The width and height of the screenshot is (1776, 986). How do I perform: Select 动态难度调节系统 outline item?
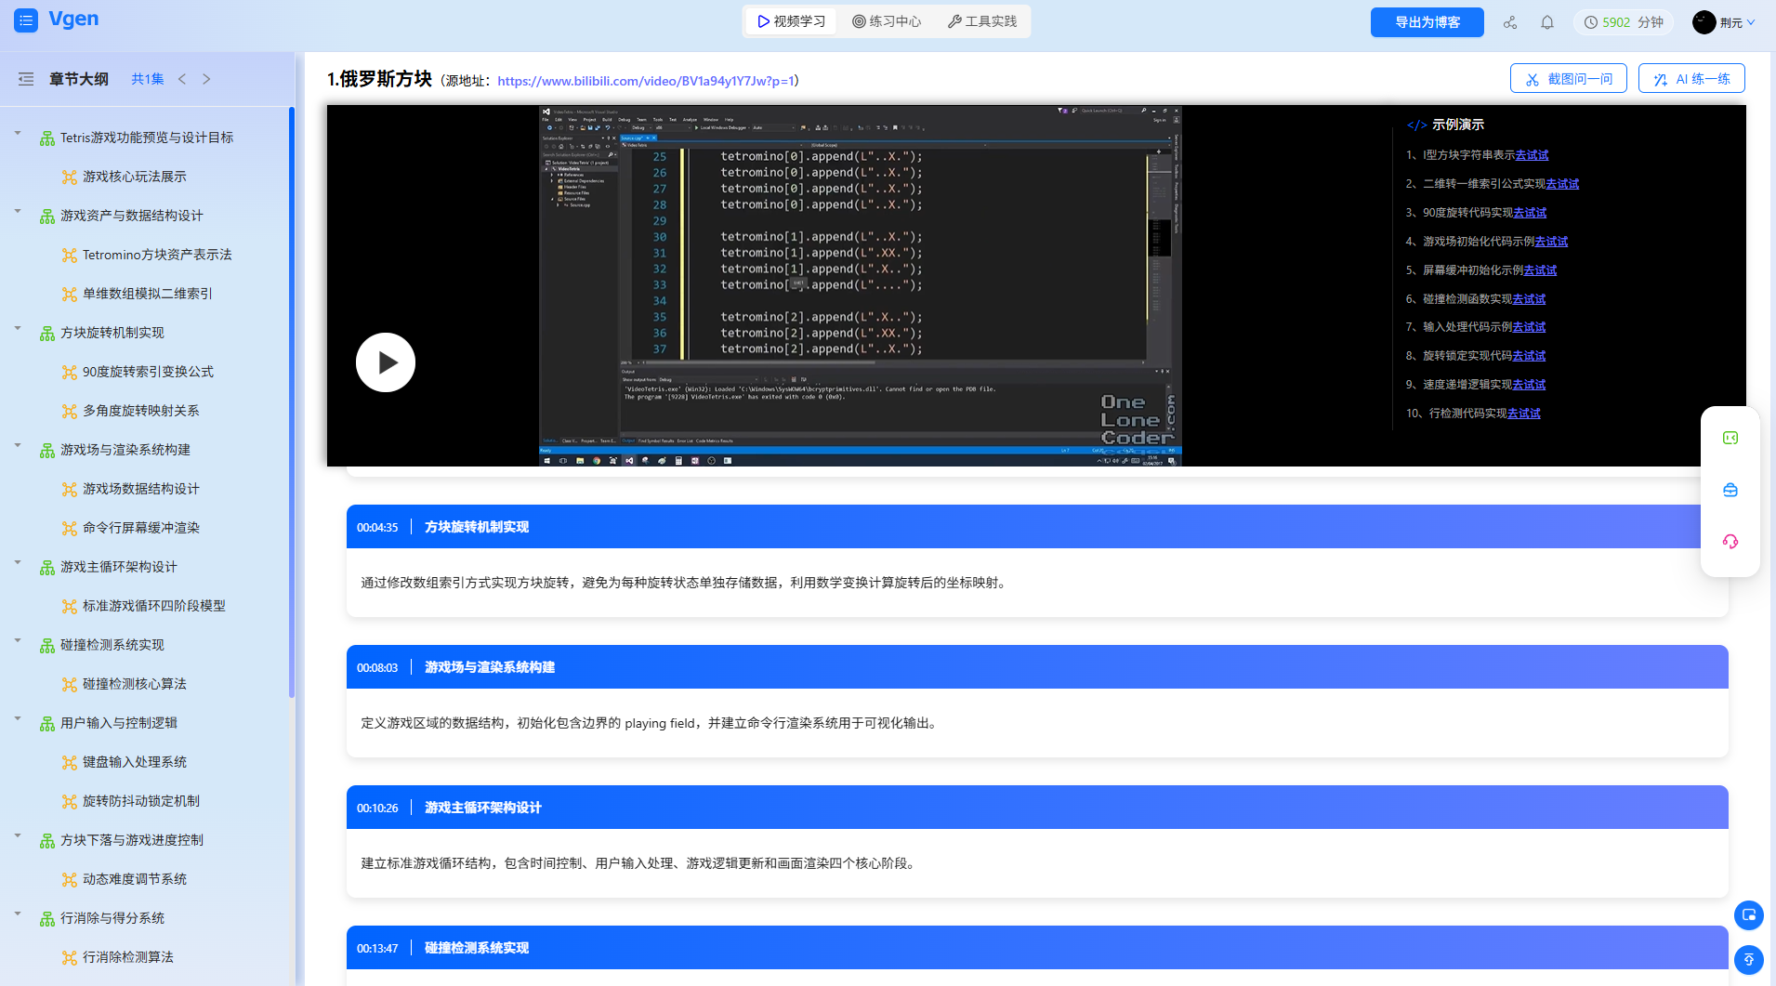[x=135, y=879]
